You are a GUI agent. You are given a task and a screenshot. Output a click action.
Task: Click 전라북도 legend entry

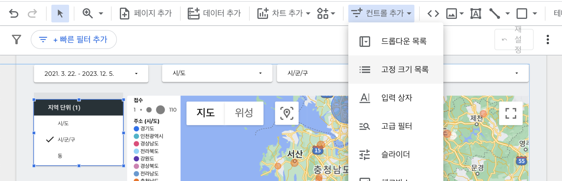(146, 151)
